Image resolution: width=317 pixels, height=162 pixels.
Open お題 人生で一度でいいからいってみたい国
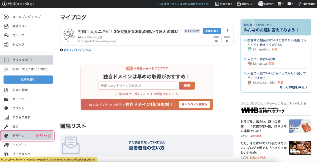coord(277,76)
